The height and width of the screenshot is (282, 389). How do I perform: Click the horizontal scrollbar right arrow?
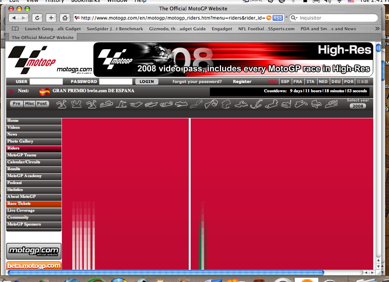[372, 272]
